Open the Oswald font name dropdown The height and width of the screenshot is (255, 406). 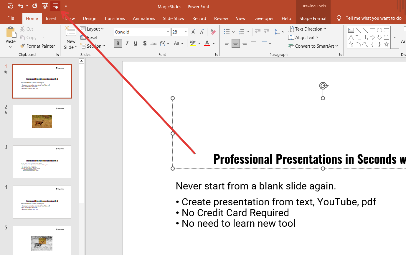point(168,32)
